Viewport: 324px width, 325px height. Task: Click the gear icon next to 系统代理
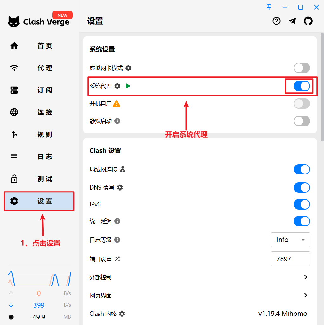coord(118,86)
